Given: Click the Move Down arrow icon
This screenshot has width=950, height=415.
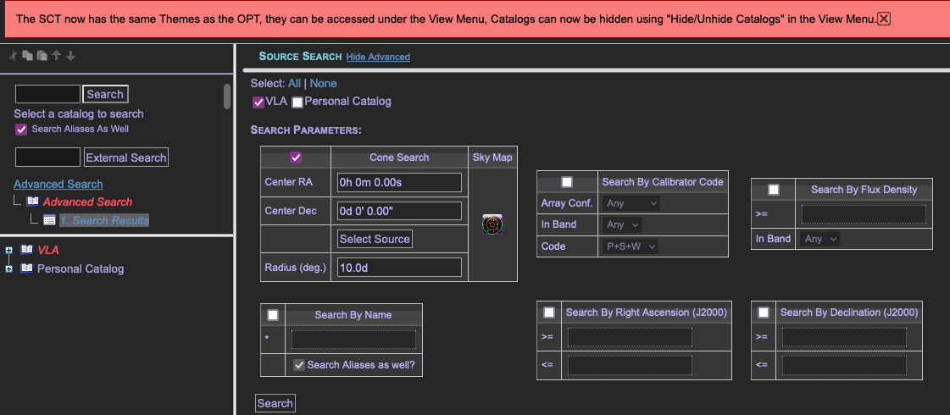Looking at the screenshot, I should tap(70, 56).
